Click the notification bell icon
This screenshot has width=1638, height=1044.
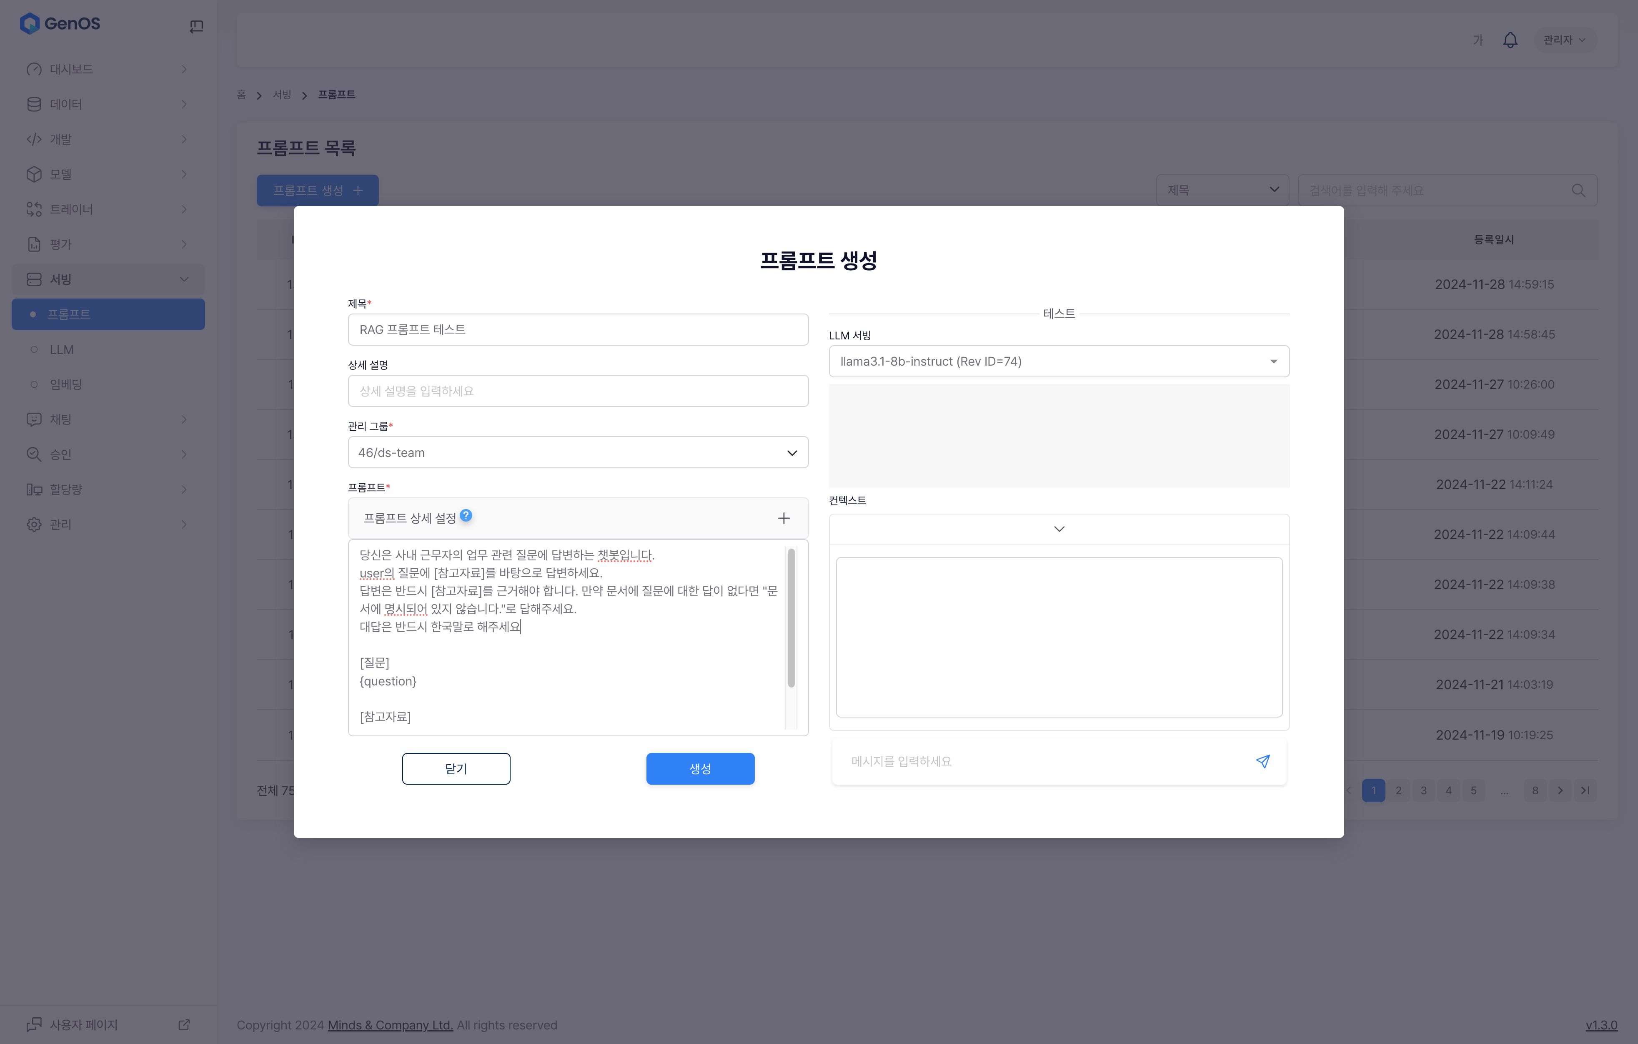[x=1510, y=40]
